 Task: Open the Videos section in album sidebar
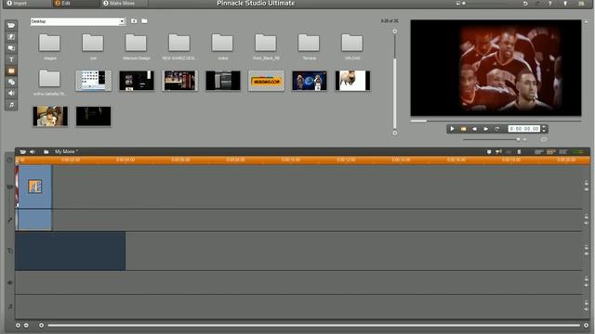click(11, 25)
